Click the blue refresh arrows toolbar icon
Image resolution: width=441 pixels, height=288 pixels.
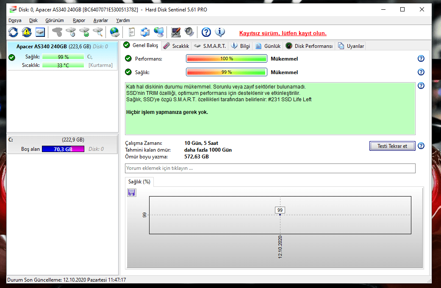(13, 32)
